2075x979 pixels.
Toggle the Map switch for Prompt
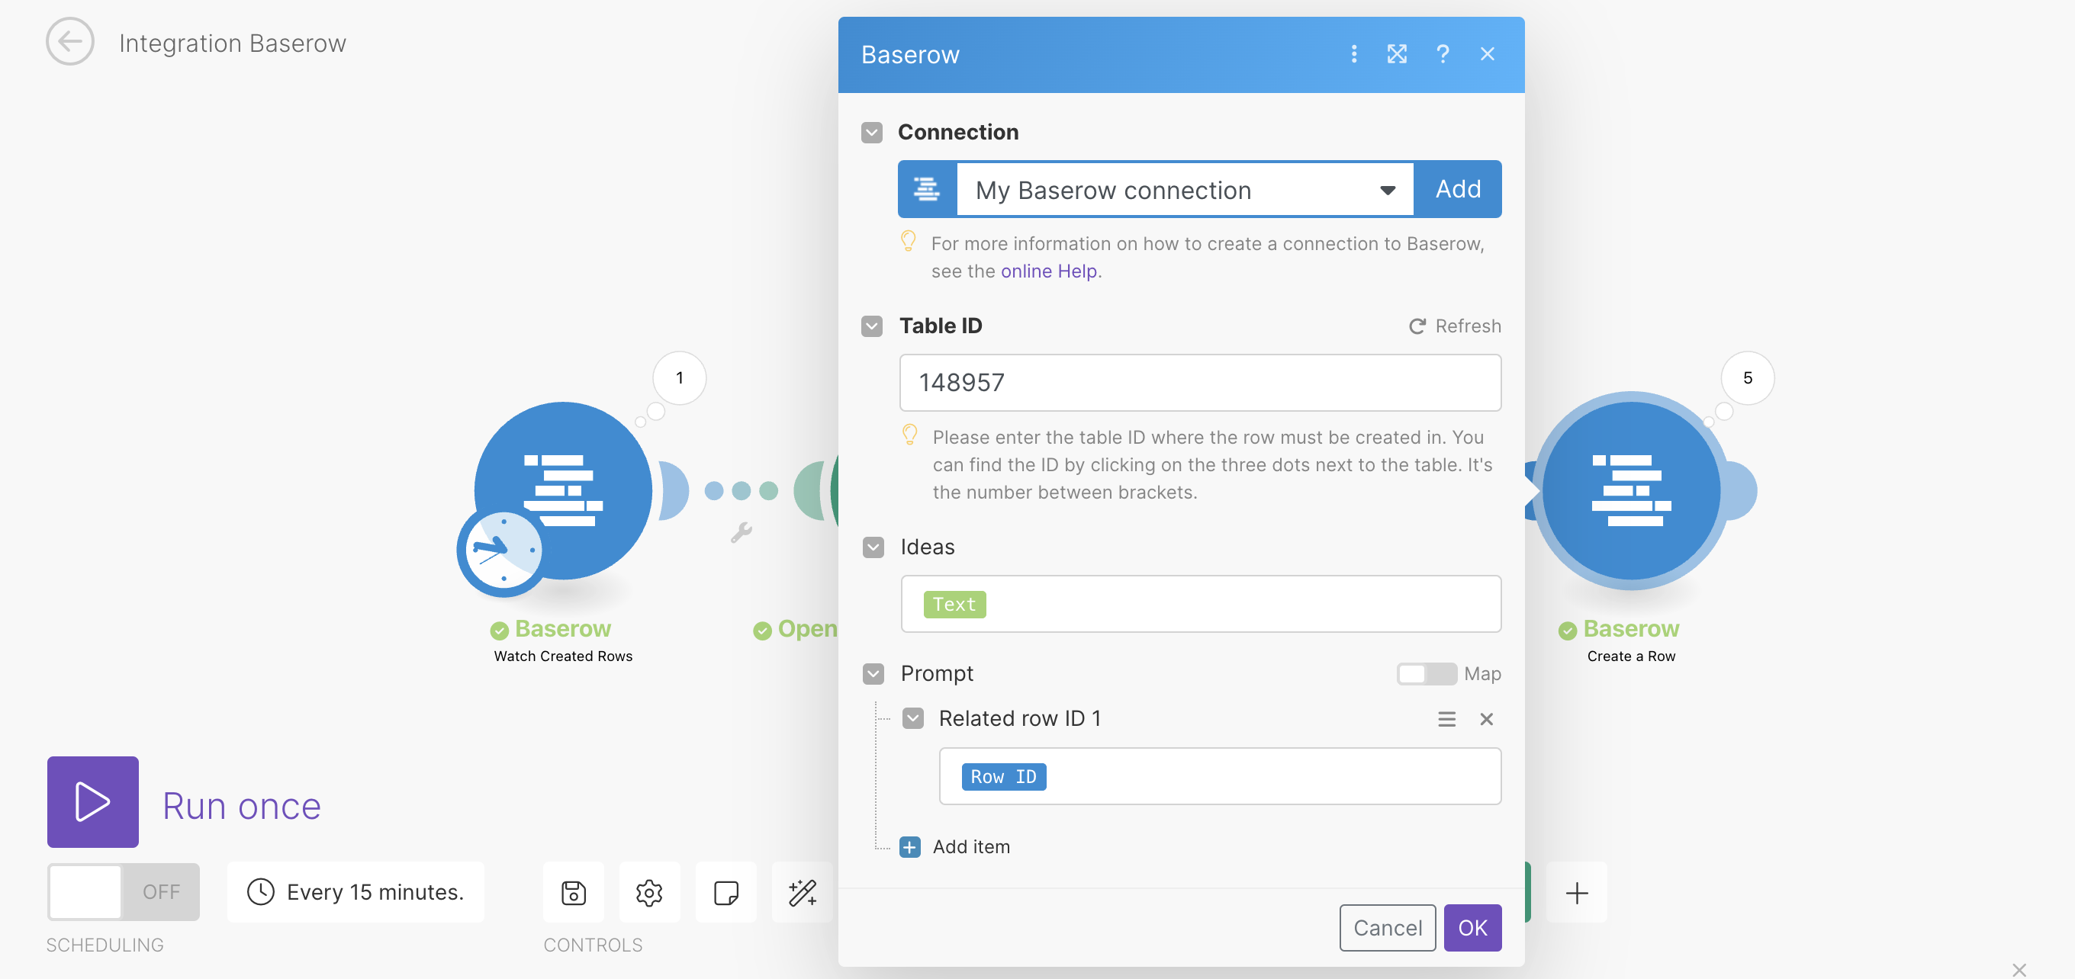point(1427,674)
